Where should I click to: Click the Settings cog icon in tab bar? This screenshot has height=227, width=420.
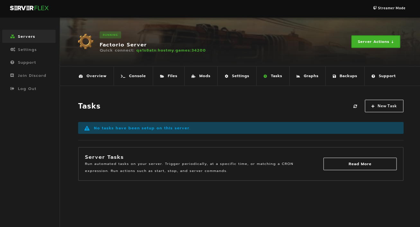pyautogui.click(x=227, y=76)
